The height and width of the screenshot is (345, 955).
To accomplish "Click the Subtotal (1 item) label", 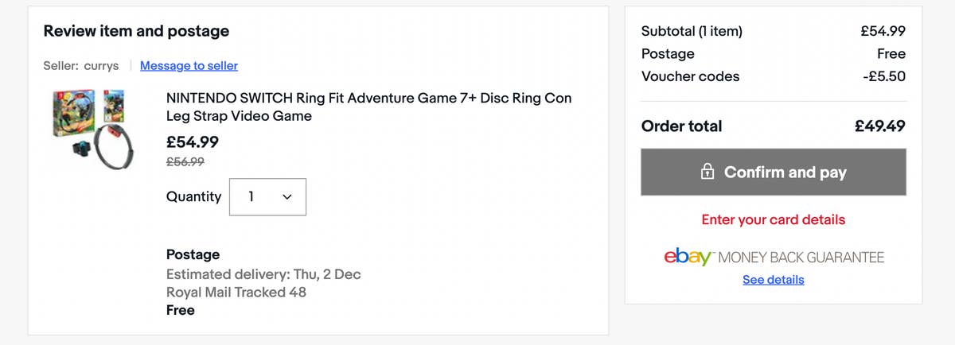I will tap(691, 31).
